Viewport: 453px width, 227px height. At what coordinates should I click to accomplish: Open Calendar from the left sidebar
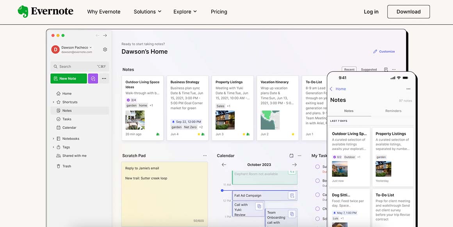68,127
